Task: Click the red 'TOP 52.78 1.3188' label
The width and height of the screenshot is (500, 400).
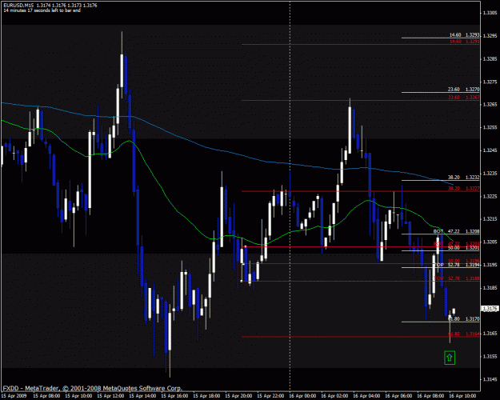Action: point(456,278)
